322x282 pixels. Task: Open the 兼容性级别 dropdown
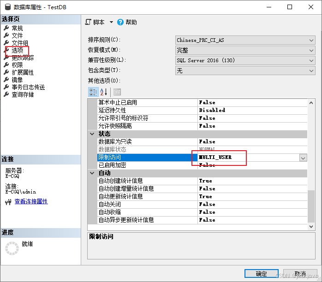(245, 60)
